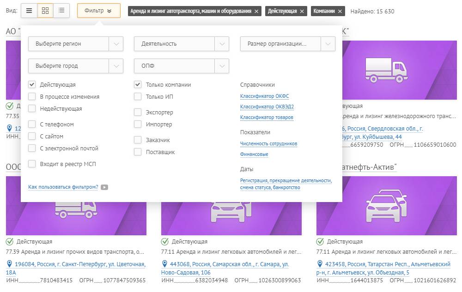
Task: Remove the 'Действующая' filter tag
Action: pos(302,11)
